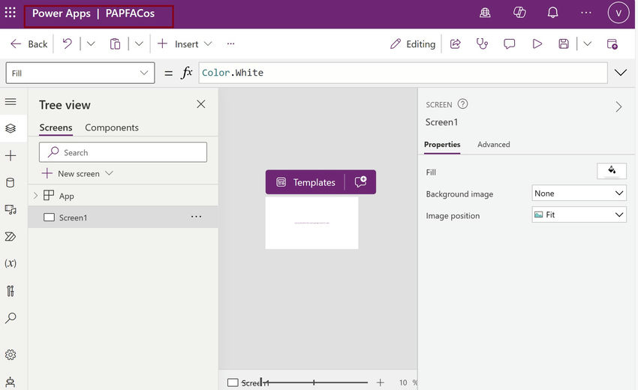Select App in the tree view
The width and height of the screenshot is (638, 390).
pyautogui.click(x=66, y=196)
